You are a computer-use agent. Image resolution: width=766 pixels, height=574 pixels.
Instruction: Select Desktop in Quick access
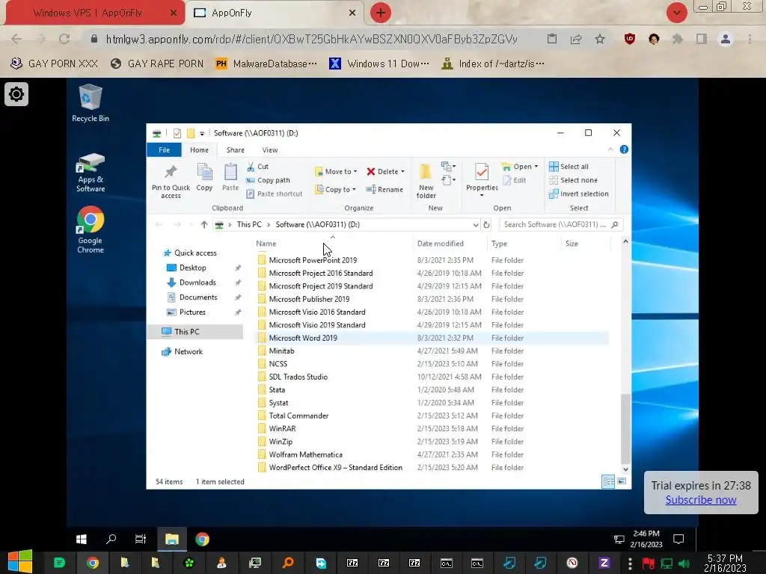click(192, 268)
